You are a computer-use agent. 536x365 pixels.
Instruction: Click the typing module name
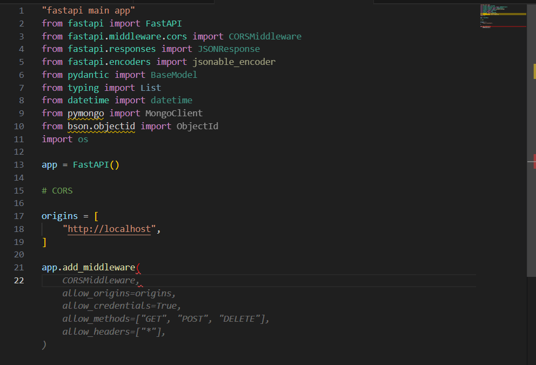click(83, 88)
